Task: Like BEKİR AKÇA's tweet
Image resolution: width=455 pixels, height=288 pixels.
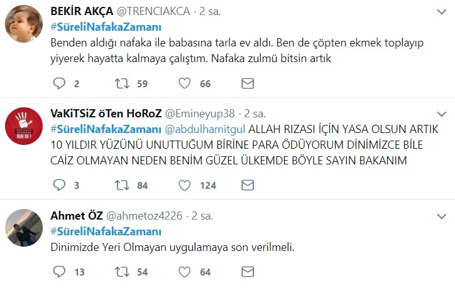Action: point(185,83)
